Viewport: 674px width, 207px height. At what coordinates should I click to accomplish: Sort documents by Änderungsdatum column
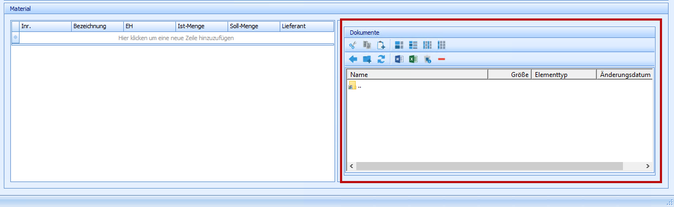625,75
